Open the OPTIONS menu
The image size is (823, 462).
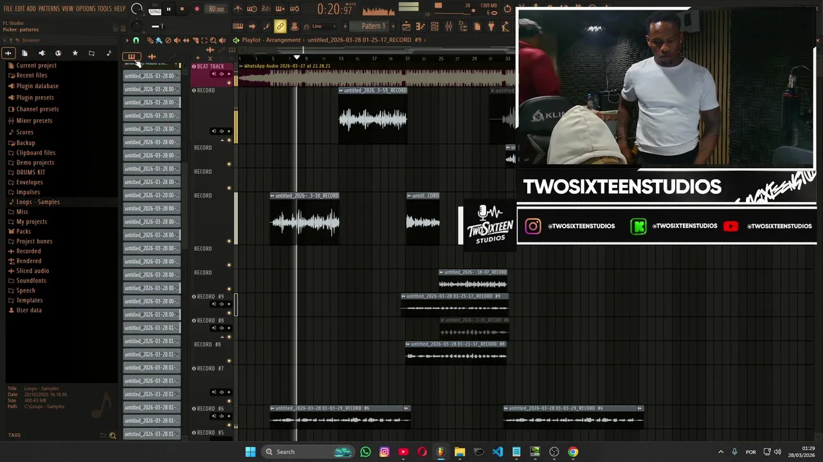coord(86,9)
